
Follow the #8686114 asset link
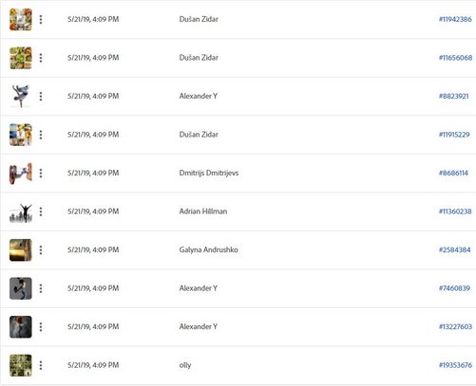pos(453,173)
